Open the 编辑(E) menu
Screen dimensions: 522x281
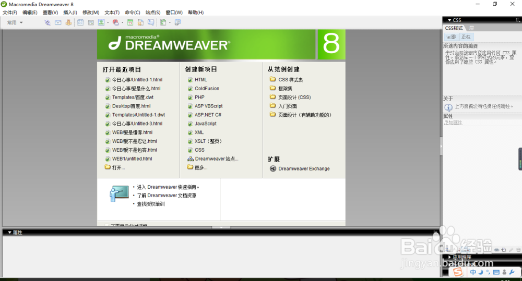click(30, 13)
